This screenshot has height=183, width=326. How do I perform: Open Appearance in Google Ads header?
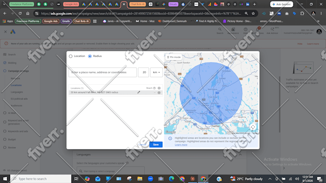click(x=233, y=31)
